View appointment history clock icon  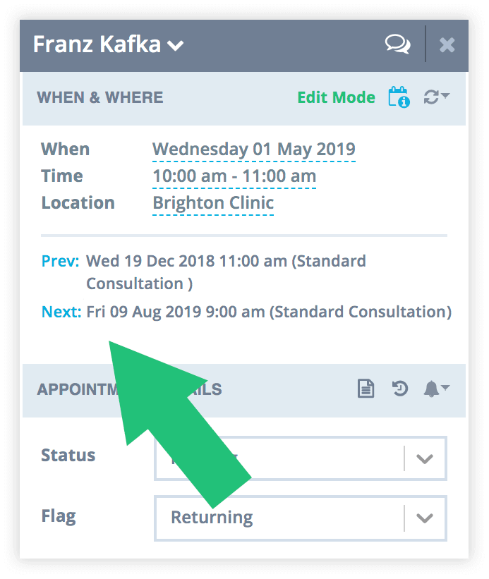point(399,389)
